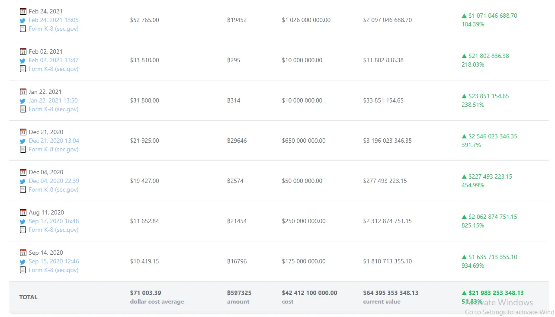
Task: Click the Twitter bird icon beside Dec 21, 2020 13:04
Action: pos(23,141)
